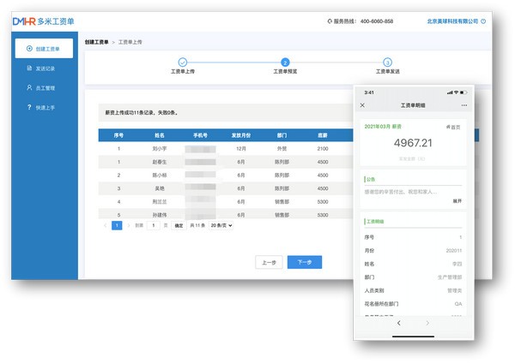Screen dimensions: 515x363
Task: Close the mobile 工资单明细 page with X
Action: pyautogui.click(x=362, y=105)
